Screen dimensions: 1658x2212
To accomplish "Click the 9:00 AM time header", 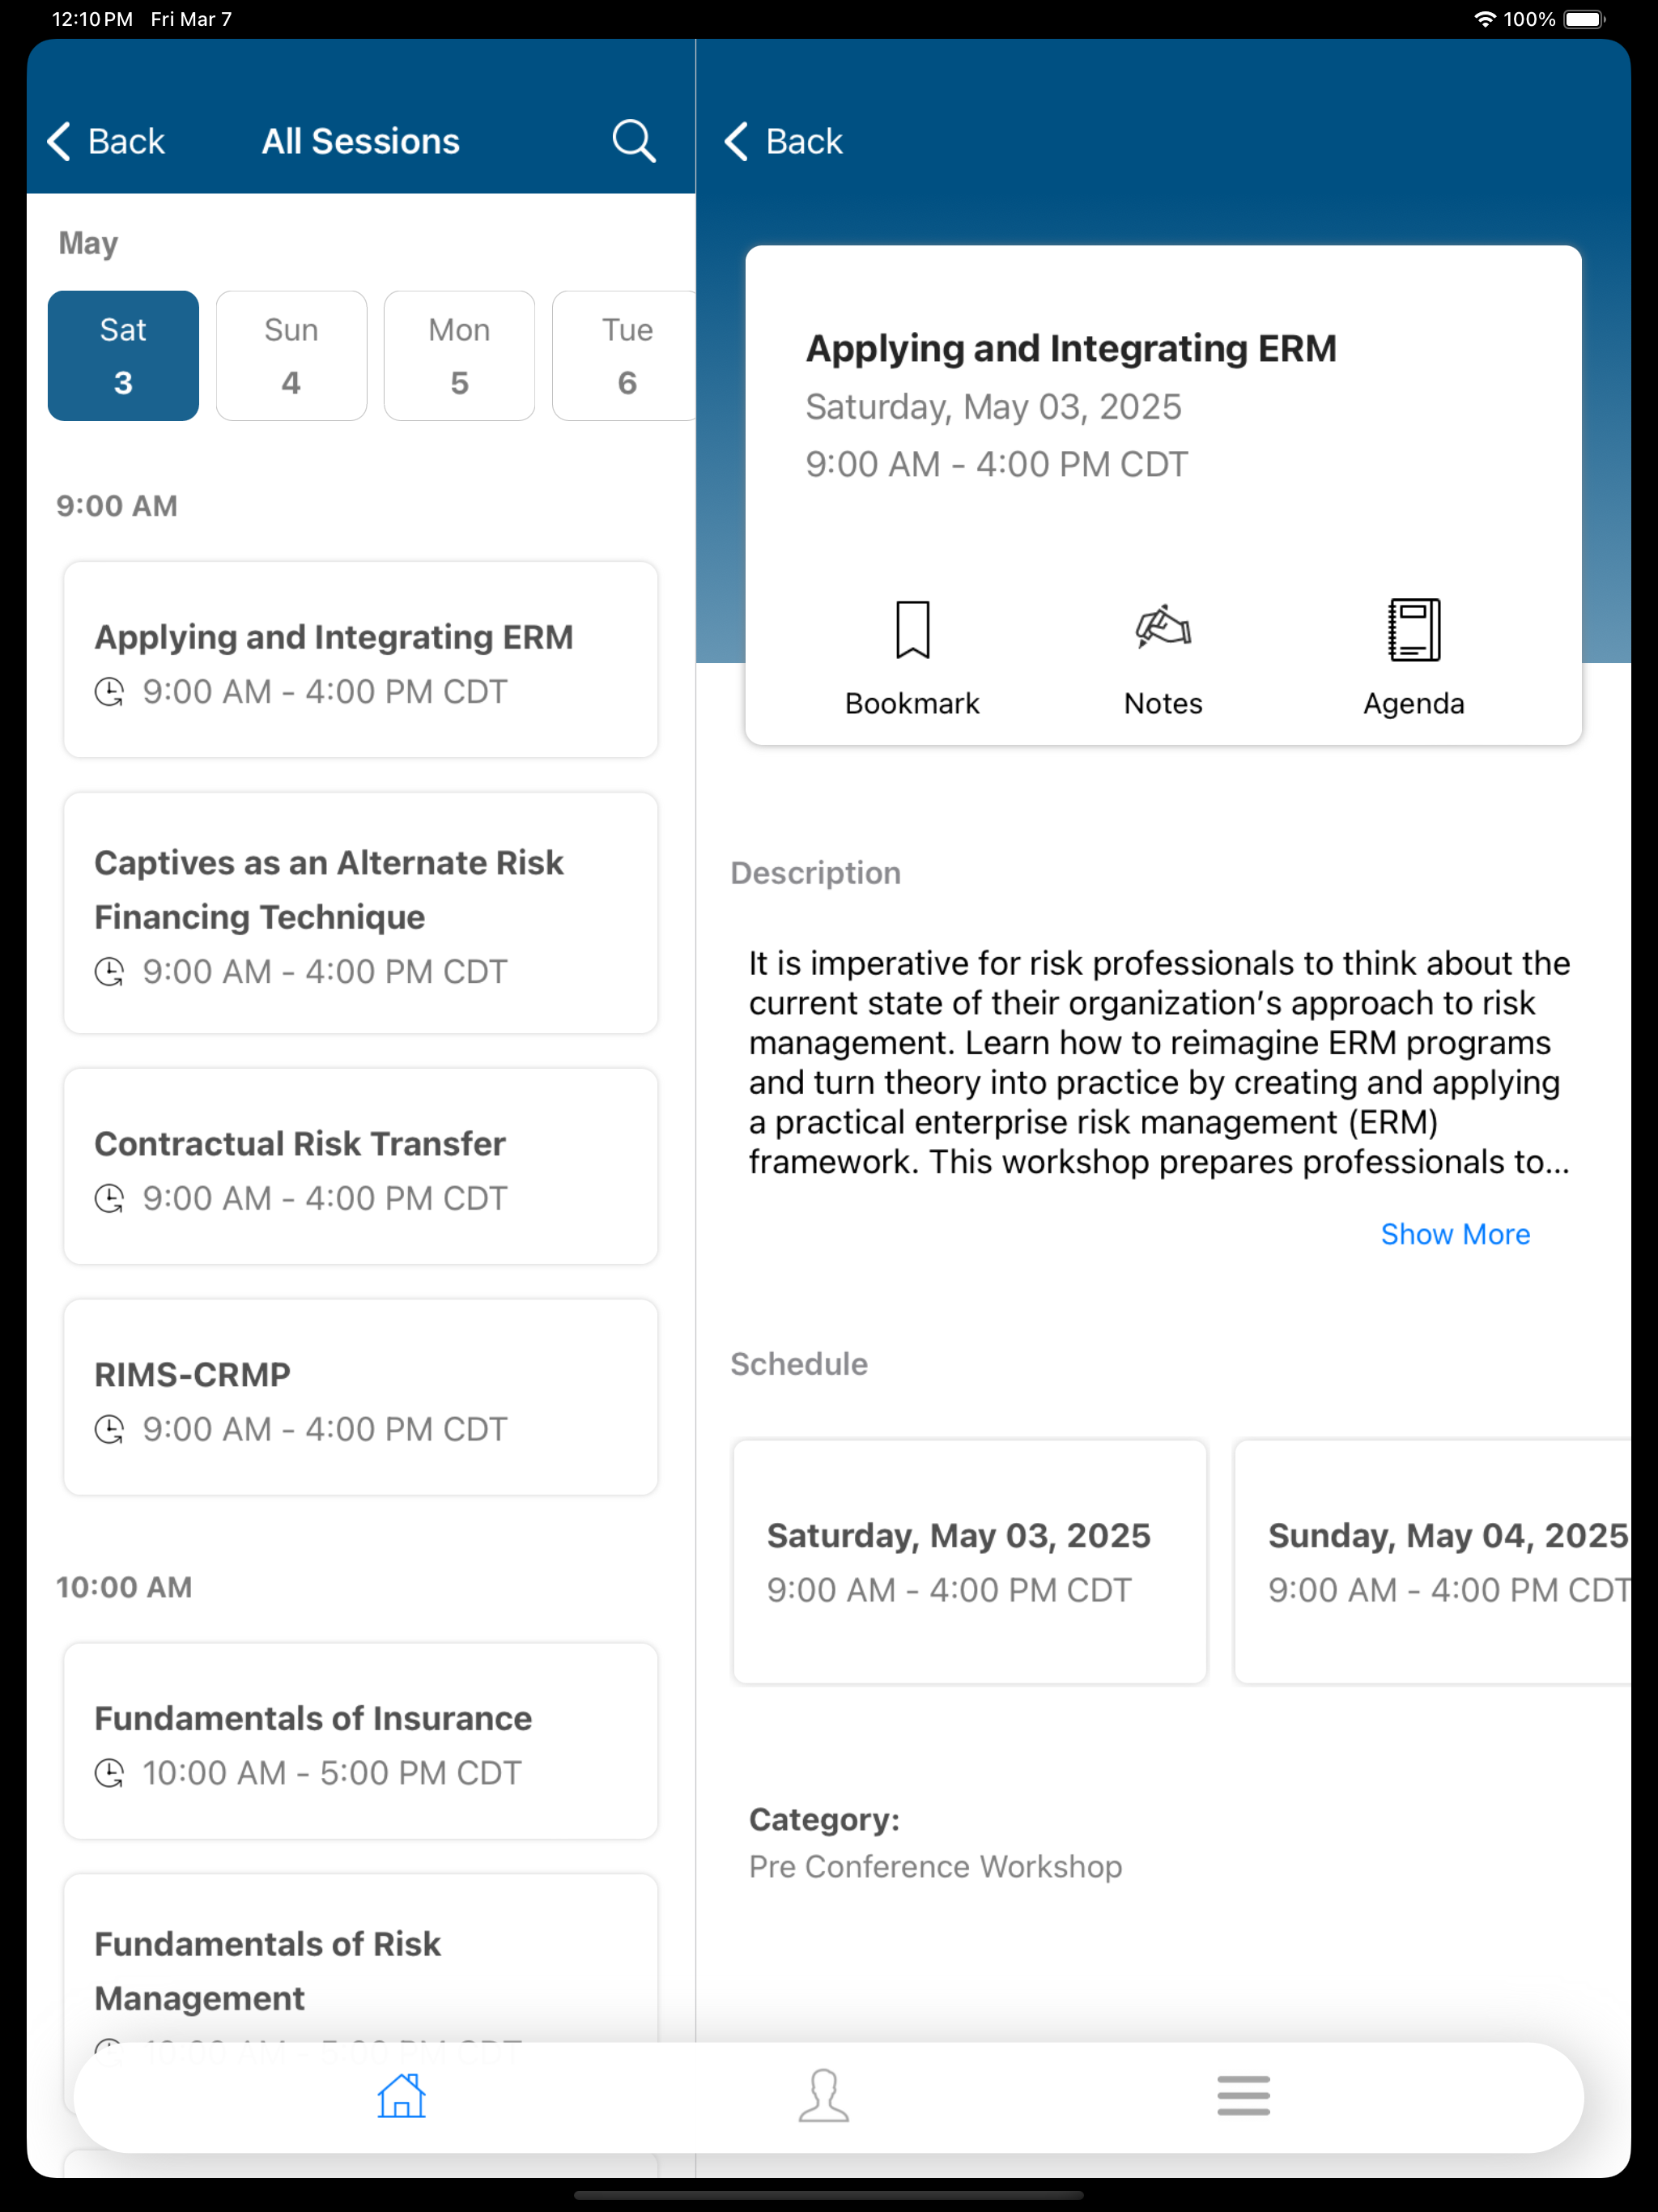I will pyautogui.click(x=117, y=506).
